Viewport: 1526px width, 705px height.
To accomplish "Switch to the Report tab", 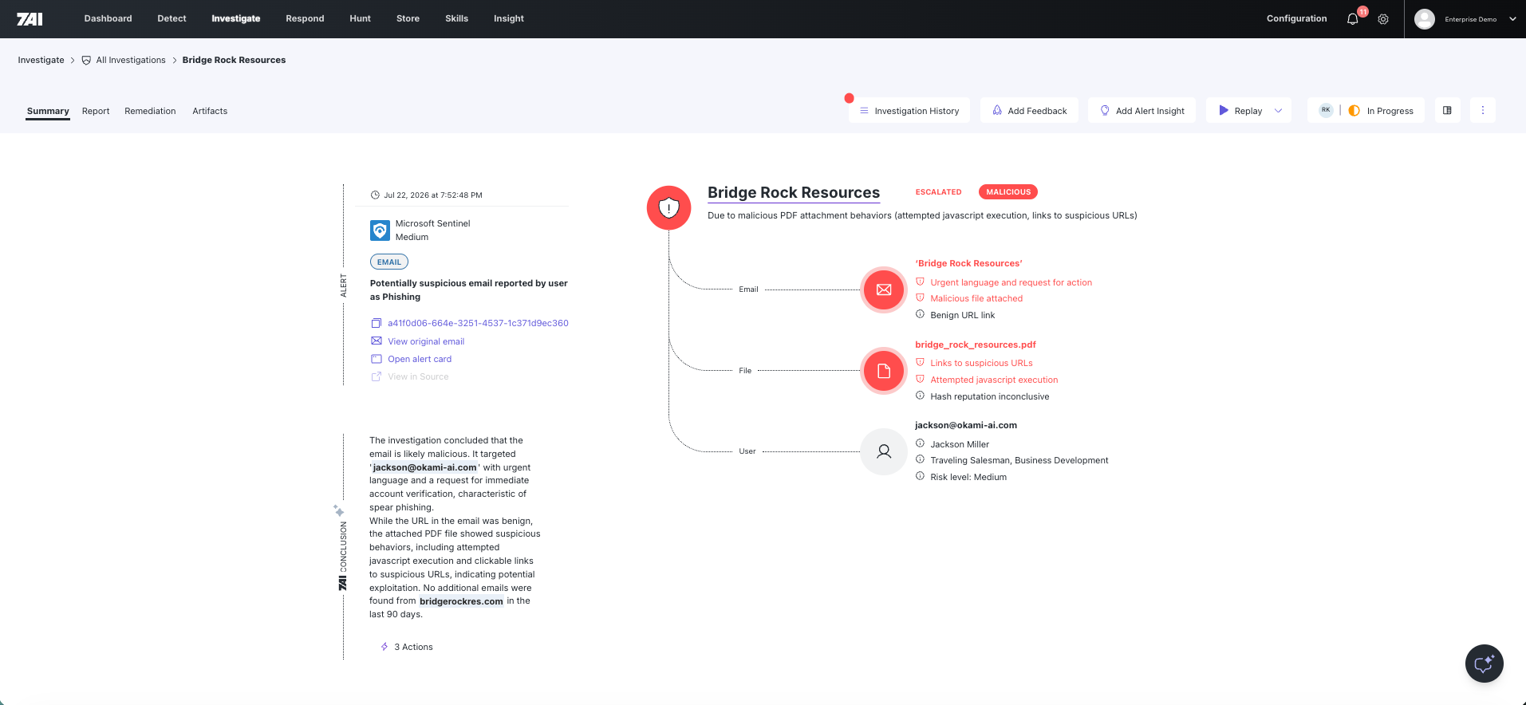I will (x=96, y=111).
